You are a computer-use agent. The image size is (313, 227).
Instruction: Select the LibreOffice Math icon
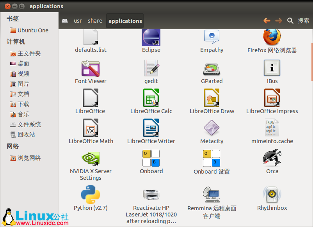tap(91, 128)
